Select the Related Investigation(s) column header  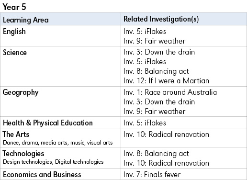(x=161, y=19)
